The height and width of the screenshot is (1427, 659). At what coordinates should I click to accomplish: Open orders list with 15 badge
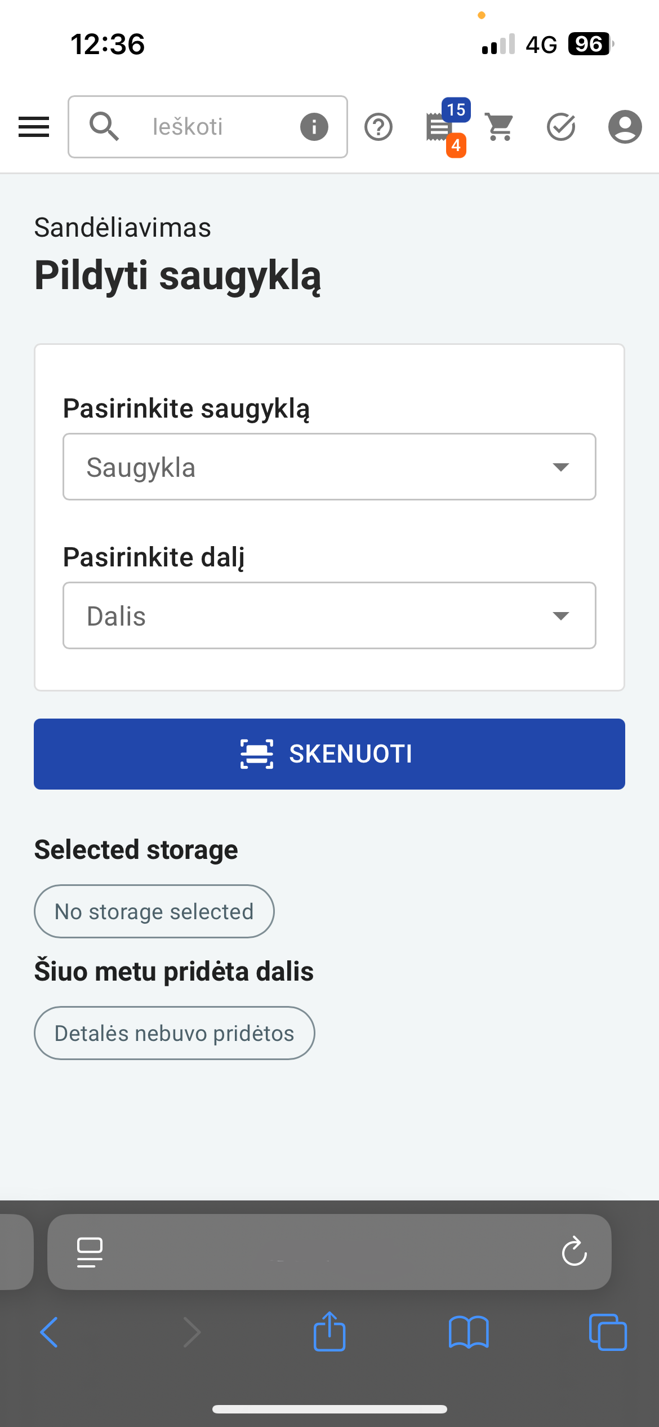click(x=446, y=127)
